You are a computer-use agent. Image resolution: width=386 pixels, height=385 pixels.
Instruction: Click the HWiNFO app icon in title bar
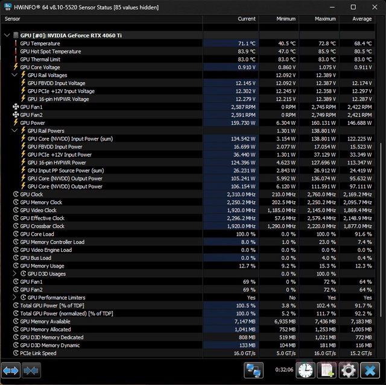(x=6, y=7)
